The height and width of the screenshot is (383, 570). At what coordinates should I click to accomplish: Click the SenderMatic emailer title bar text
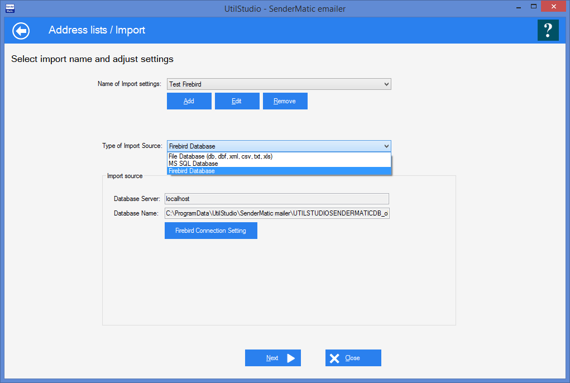(285, 8)
